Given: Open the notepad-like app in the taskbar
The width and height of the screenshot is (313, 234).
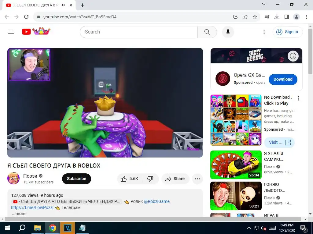Looking at the screenshot, I should tap(82, 228).
